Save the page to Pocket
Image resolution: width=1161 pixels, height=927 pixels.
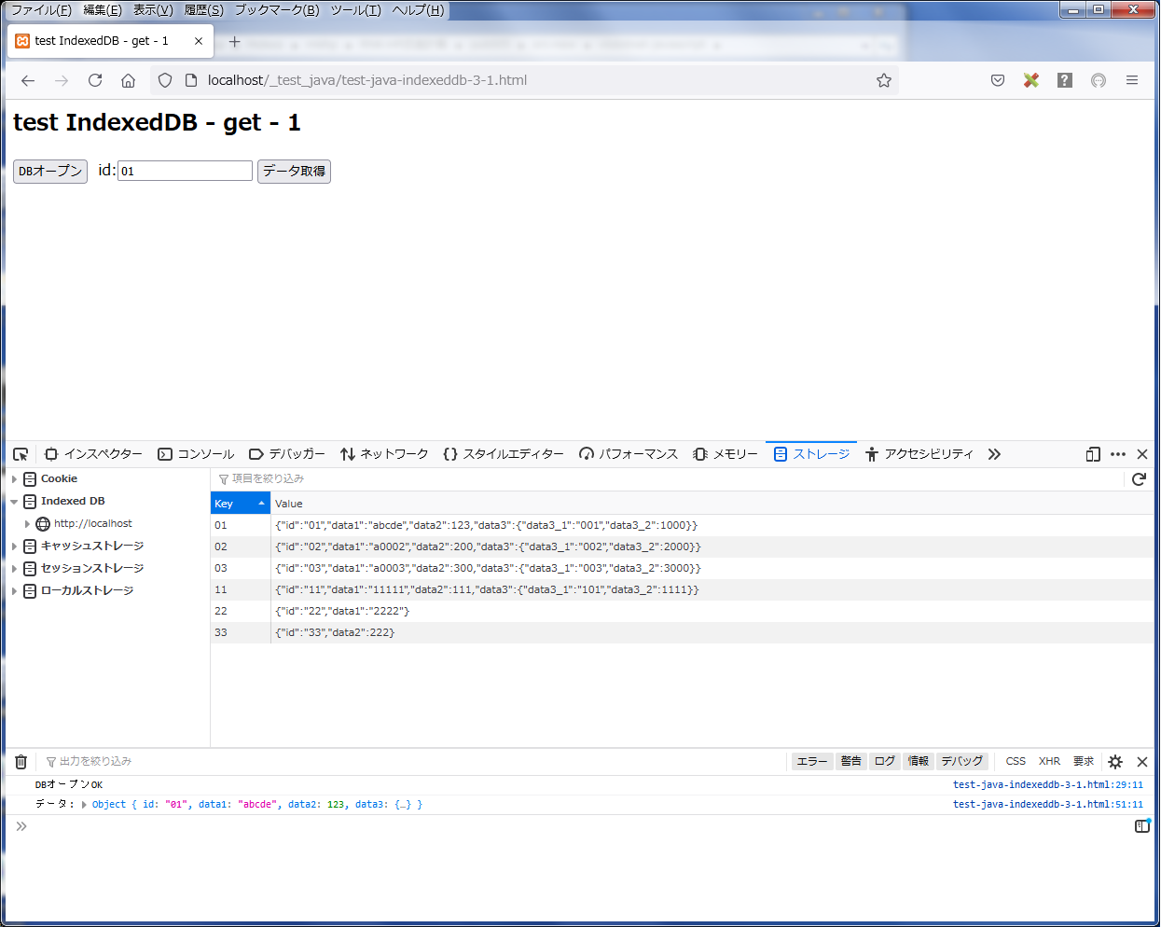click(998, 80)
